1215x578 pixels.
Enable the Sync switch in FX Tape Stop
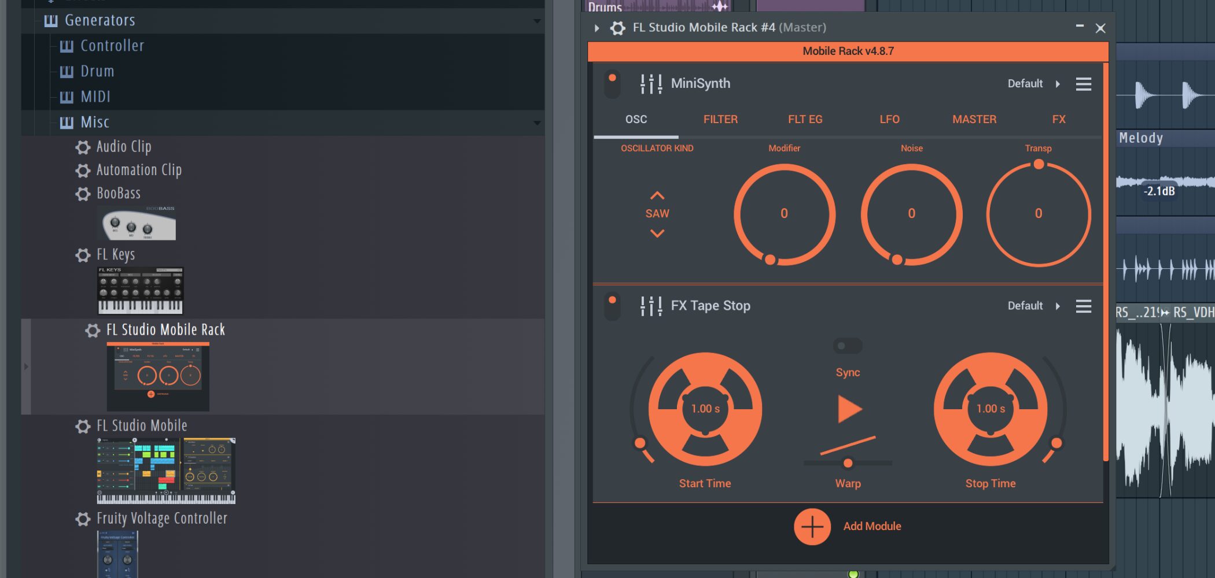[848, 346]
